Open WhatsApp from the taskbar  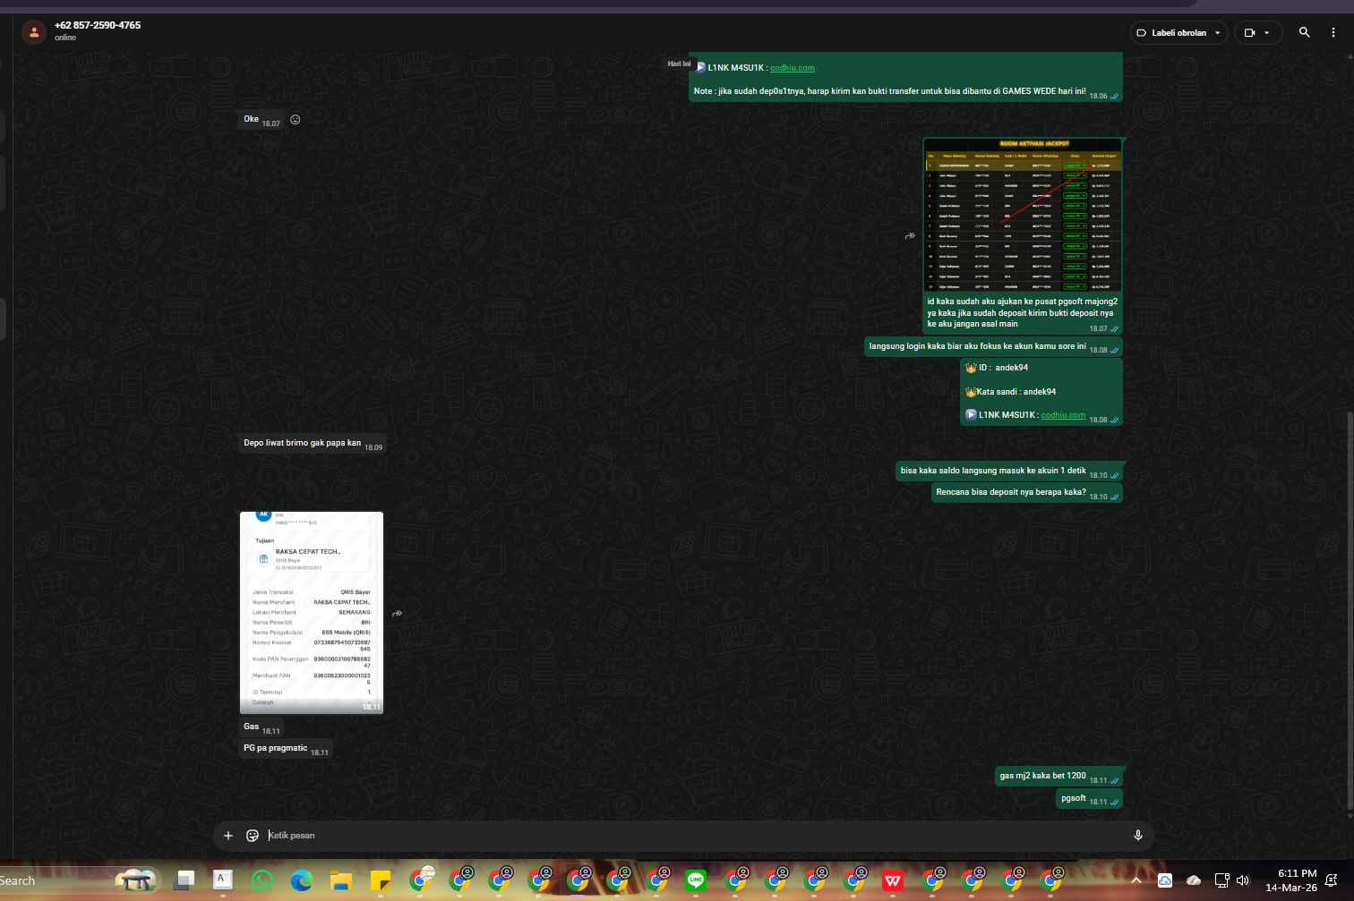pyautogui.click(x=262, y=880)
